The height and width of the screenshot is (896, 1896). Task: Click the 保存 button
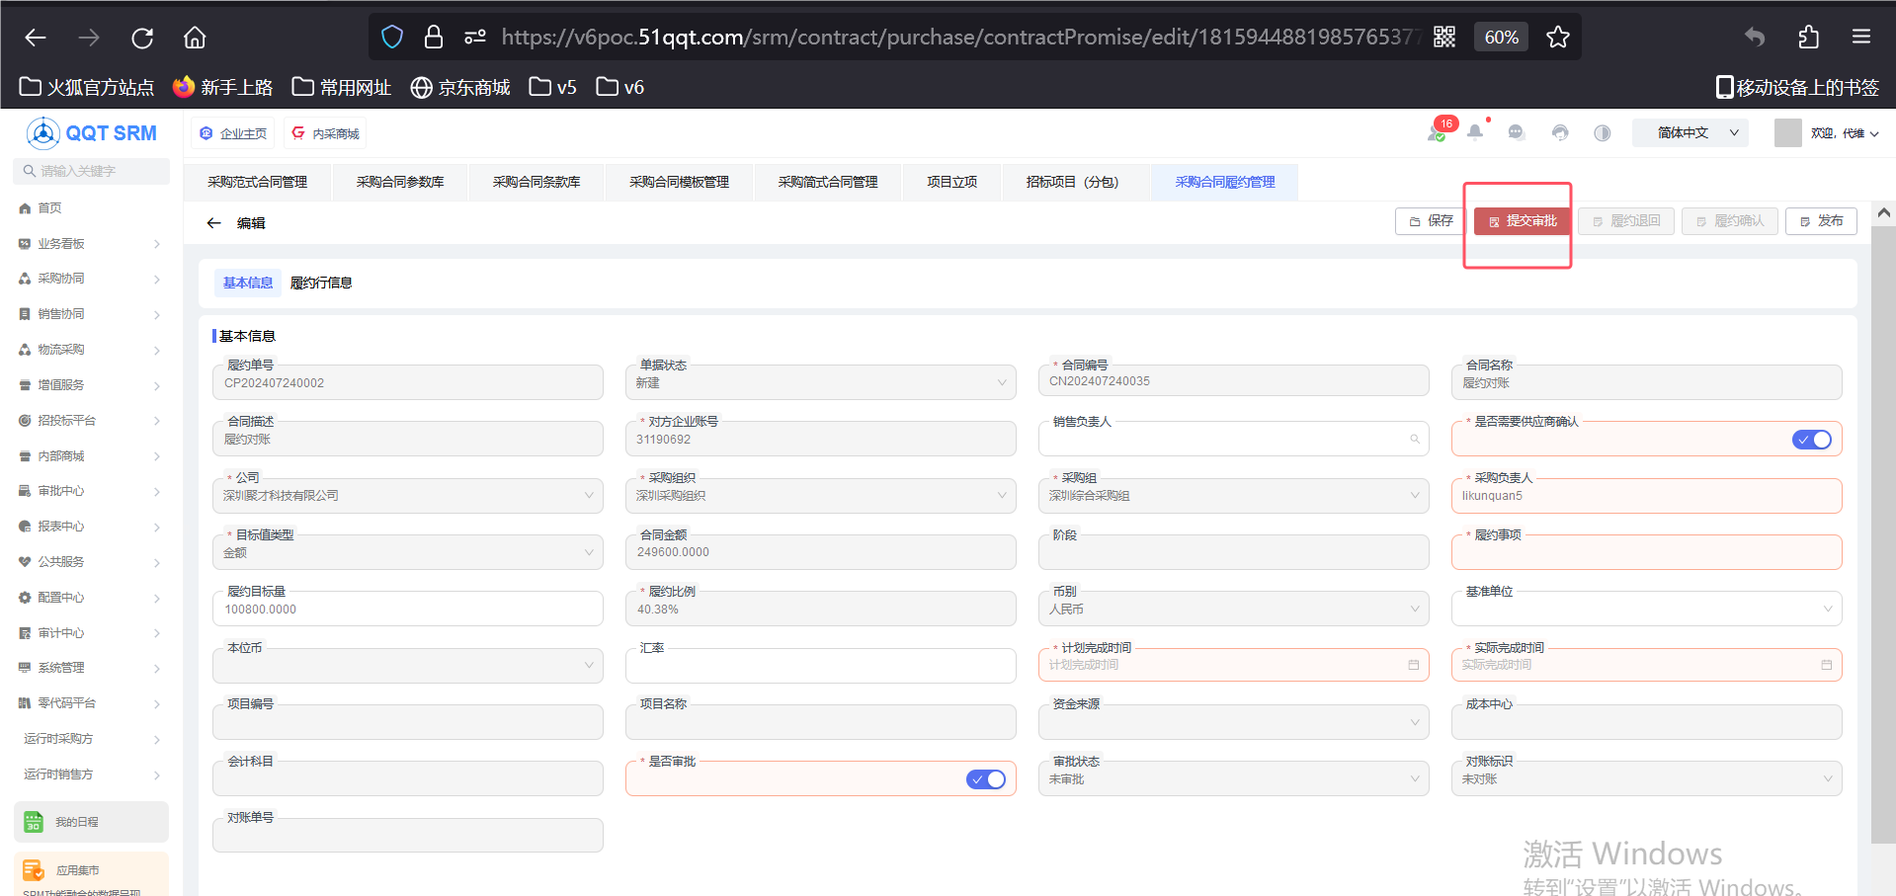[1431, 221]
